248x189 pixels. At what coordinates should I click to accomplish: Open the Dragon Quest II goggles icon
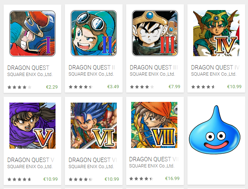tap(94, 33)
